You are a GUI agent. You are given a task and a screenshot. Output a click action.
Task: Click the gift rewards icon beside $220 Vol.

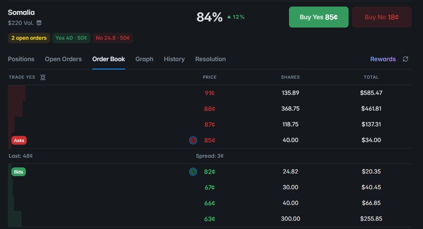point(39,23)
